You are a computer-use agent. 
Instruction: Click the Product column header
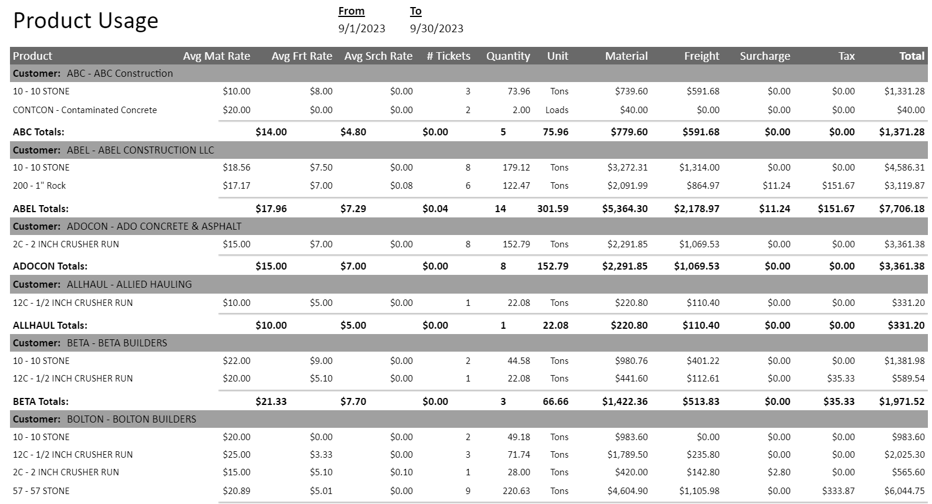pos(33,56)
